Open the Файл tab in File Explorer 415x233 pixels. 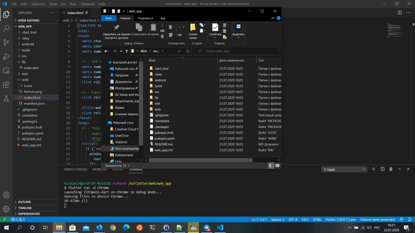click(109, 18)
